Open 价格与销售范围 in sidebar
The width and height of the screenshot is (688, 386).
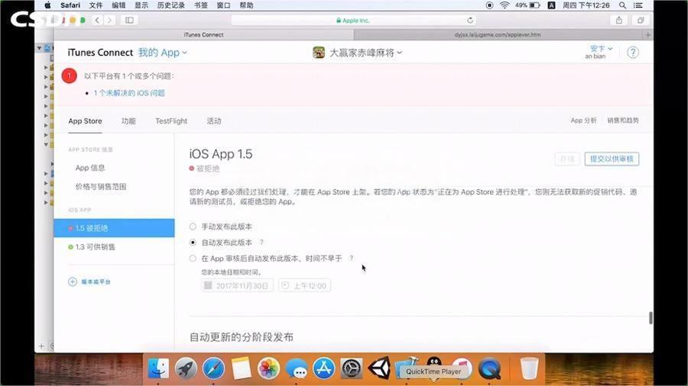coord(101,186)
